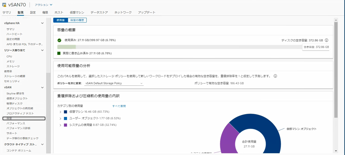This screenshot has height=155, width=345.
Task: Click the info icon in 使用可能容量の分析
Action: [275, 76]
